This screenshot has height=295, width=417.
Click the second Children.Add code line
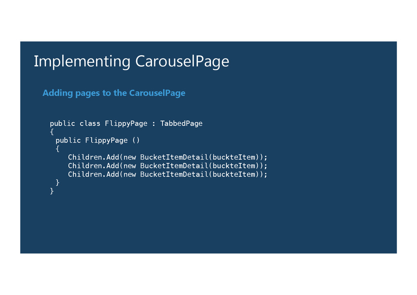[x=167, y=166]
